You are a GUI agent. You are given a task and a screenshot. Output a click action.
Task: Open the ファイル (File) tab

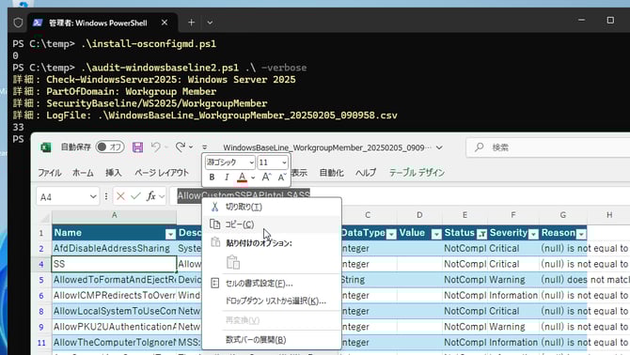pos(50,173)
